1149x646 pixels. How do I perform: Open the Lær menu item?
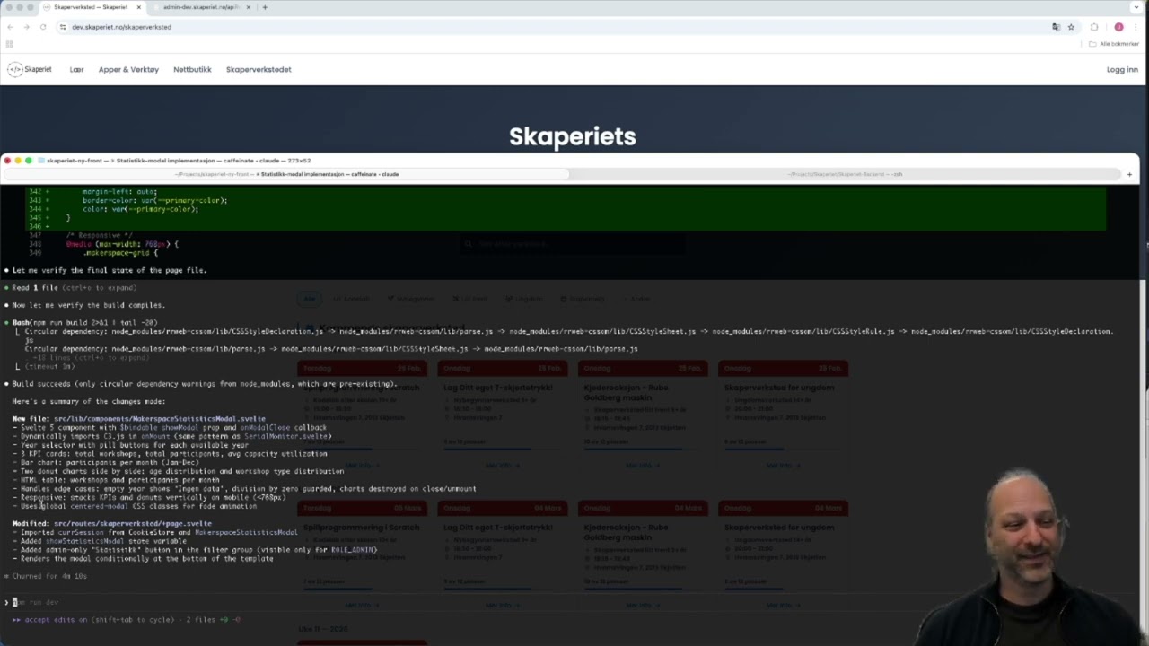coord(76,69)
